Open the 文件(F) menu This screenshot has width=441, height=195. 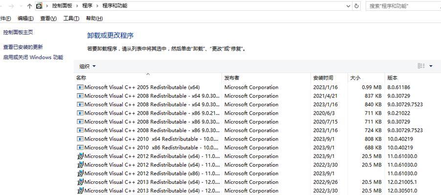point(5,19)
